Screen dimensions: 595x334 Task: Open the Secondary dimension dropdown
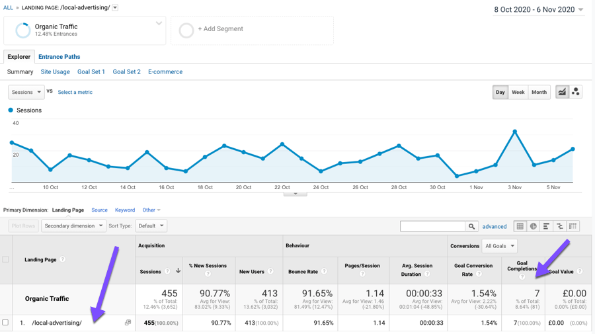(x=73, y=226)
